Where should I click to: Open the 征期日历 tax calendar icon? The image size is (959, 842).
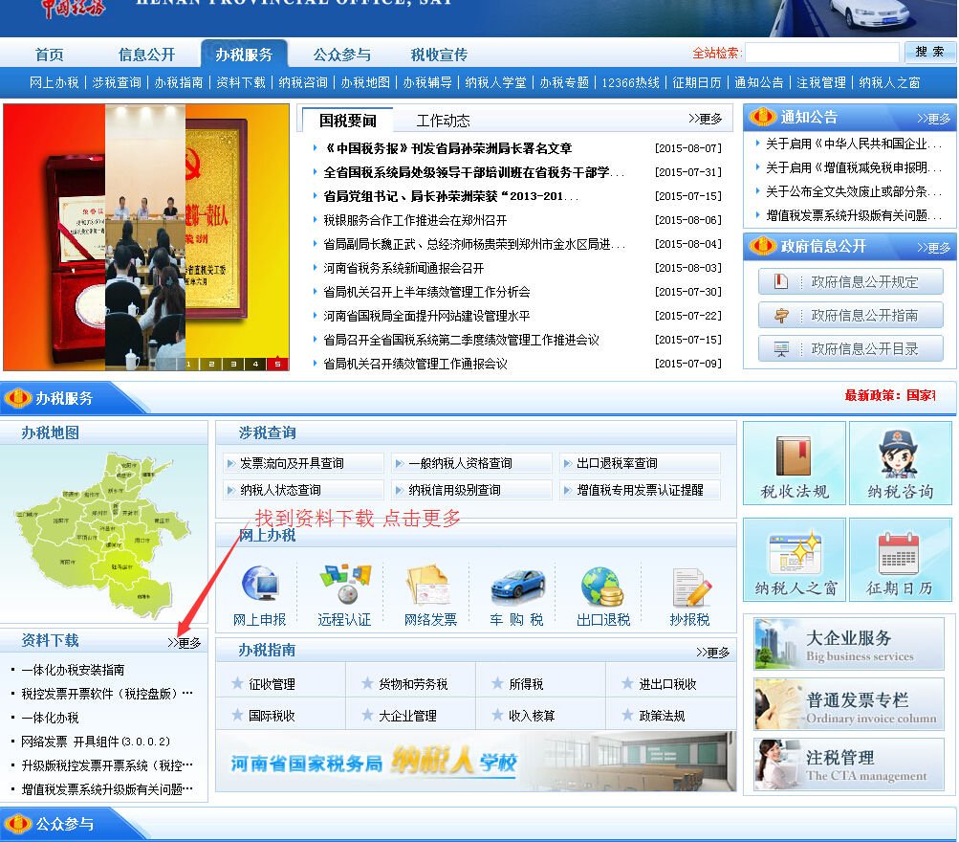(x=900, y=560)
